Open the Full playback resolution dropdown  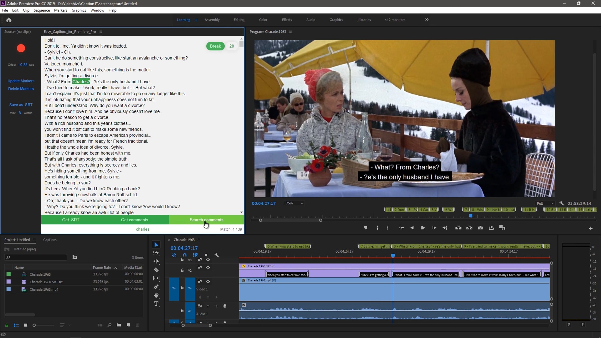(x=545, y=203)
